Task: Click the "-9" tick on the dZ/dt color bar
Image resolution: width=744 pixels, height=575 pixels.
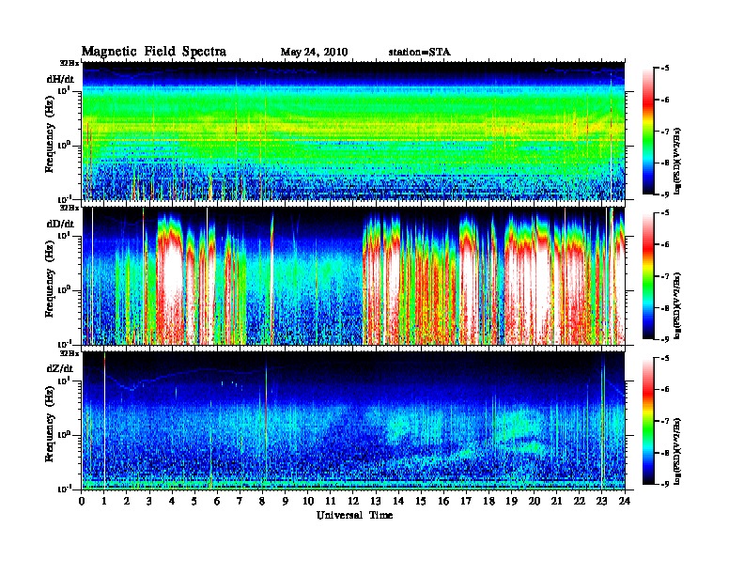Action: click(665, 484)
